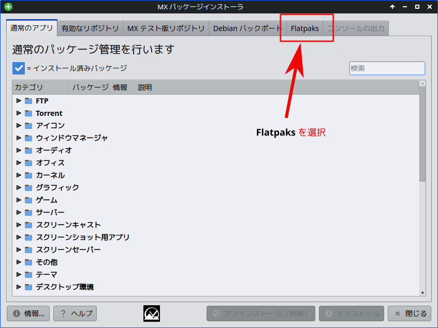Expand the サーバー category arrow
The height and width of the screenshot is (328, 438).
[x=19, y=213]
